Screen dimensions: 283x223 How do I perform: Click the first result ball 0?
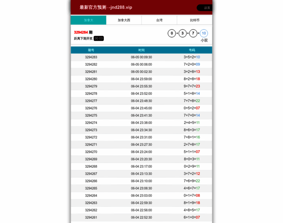pos(172,33)
